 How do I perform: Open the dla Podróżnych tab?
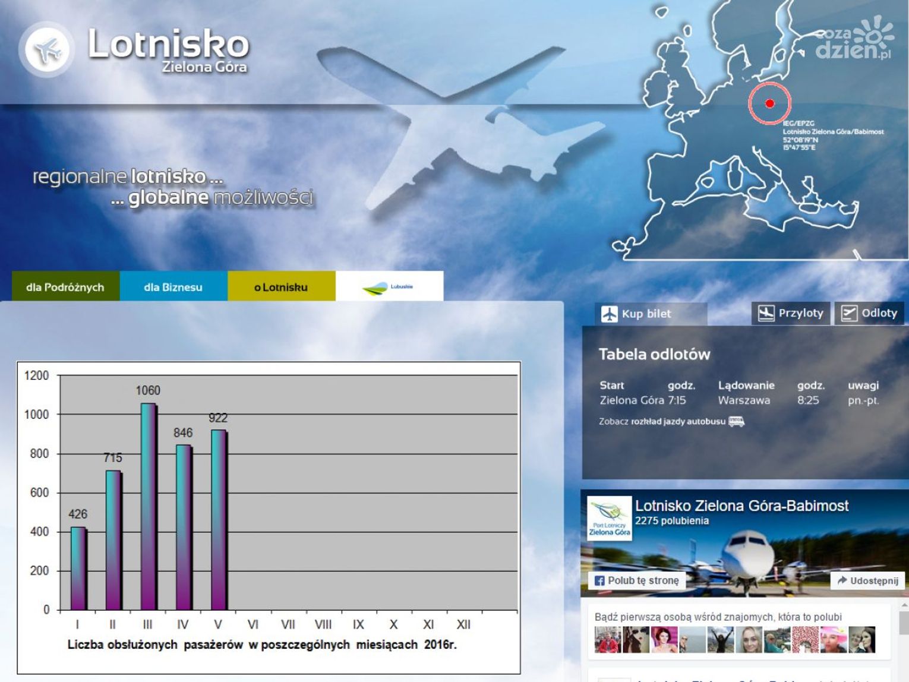tap(65, 287)
